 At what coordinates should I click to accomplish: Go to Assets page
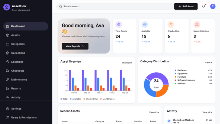tap(26, 35)
